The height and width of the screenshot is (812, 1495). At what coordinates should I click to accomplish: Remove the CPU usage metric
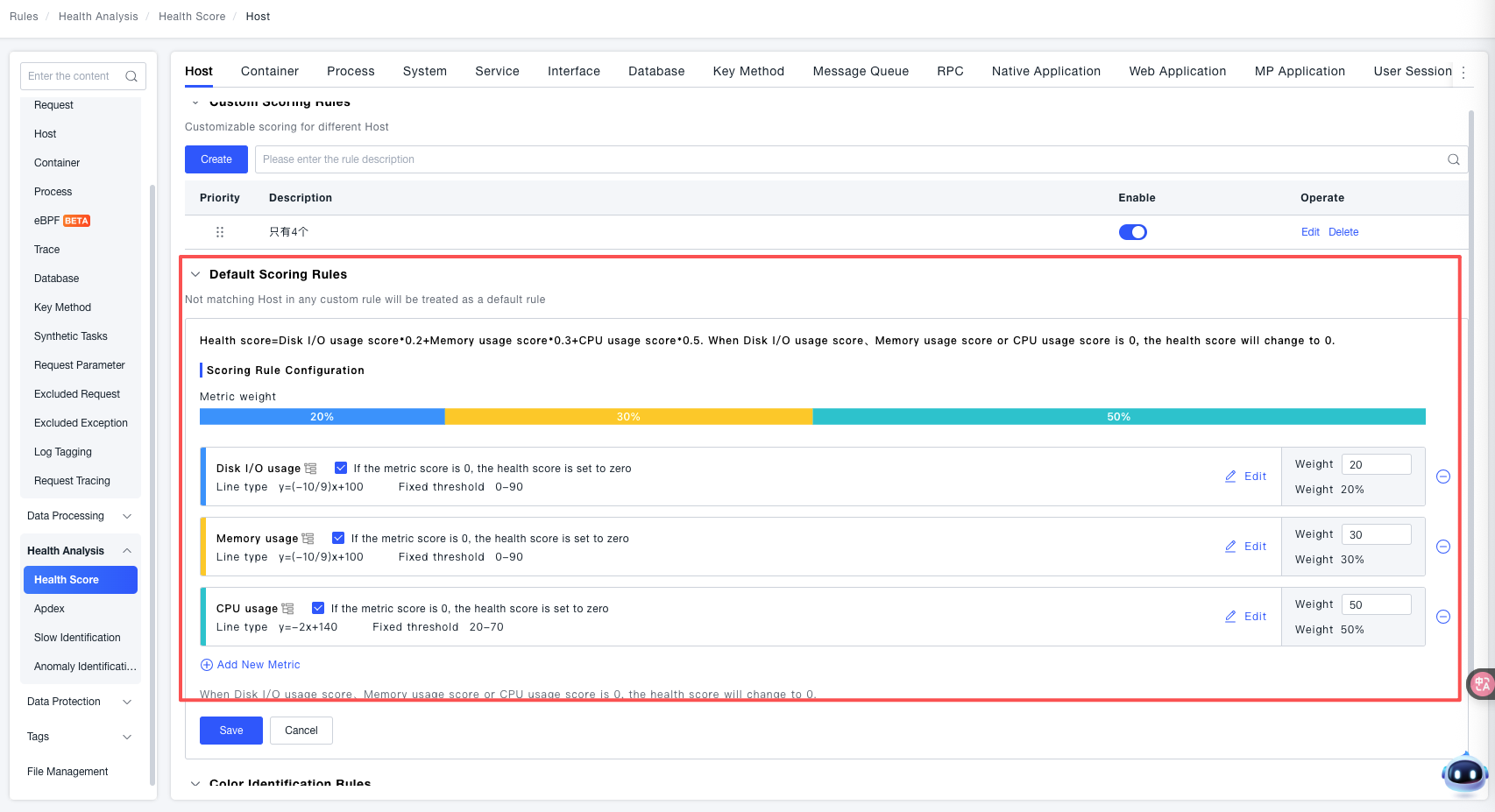point(1443,617)
